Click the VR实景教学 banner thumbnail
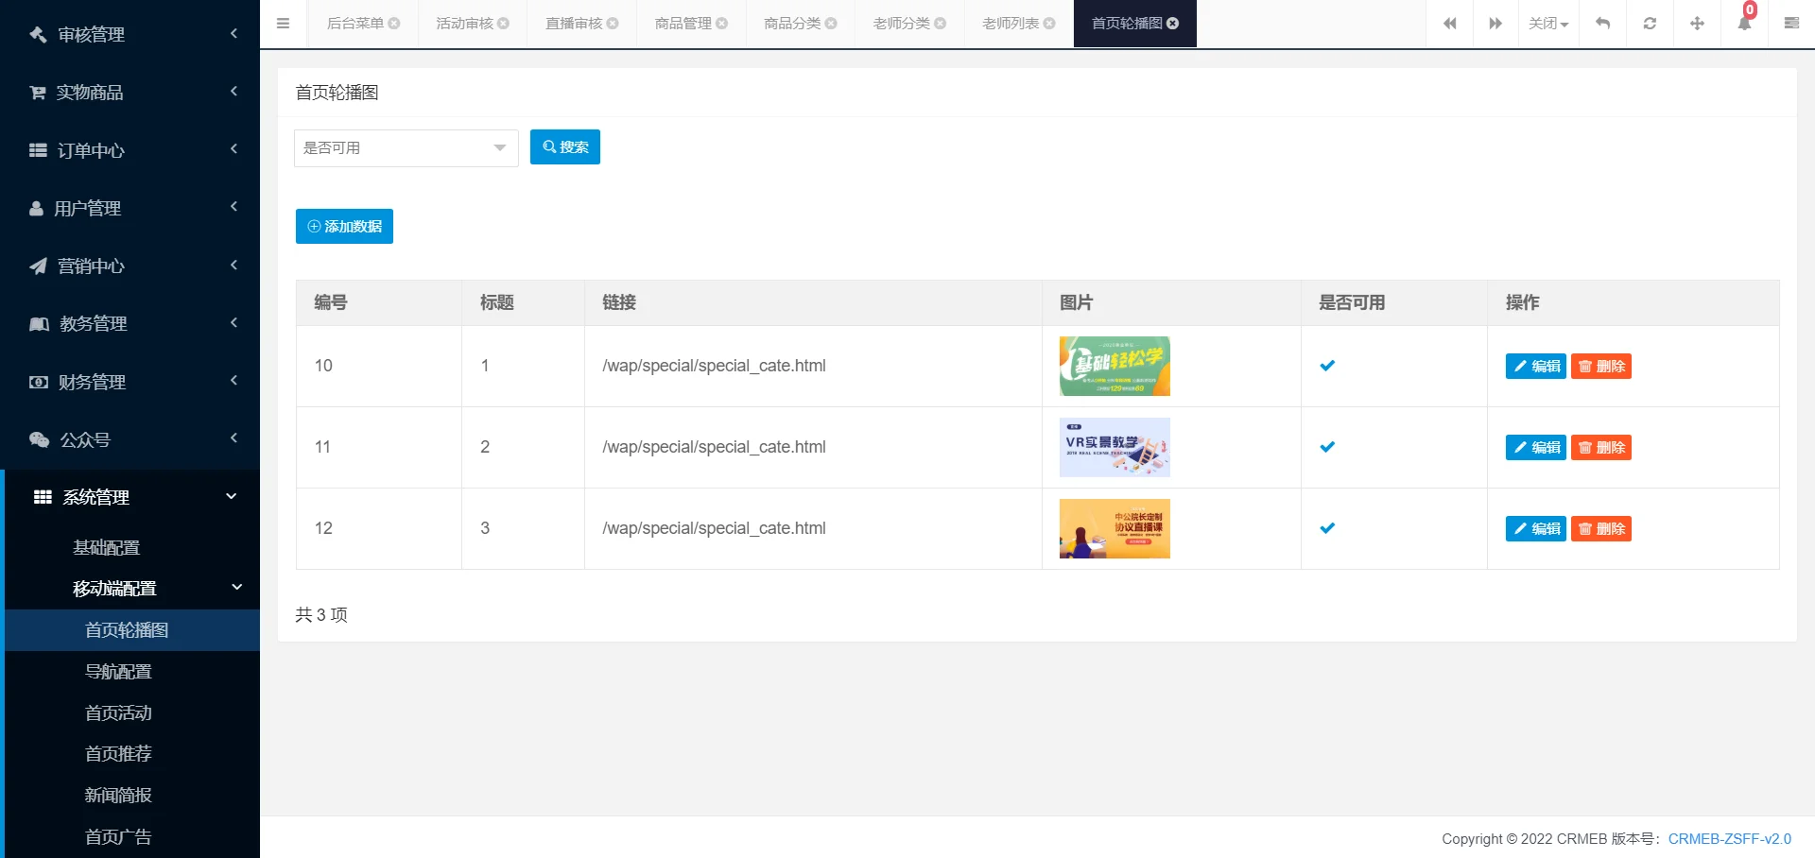 pyautogui.click(x=1115, y=447)
